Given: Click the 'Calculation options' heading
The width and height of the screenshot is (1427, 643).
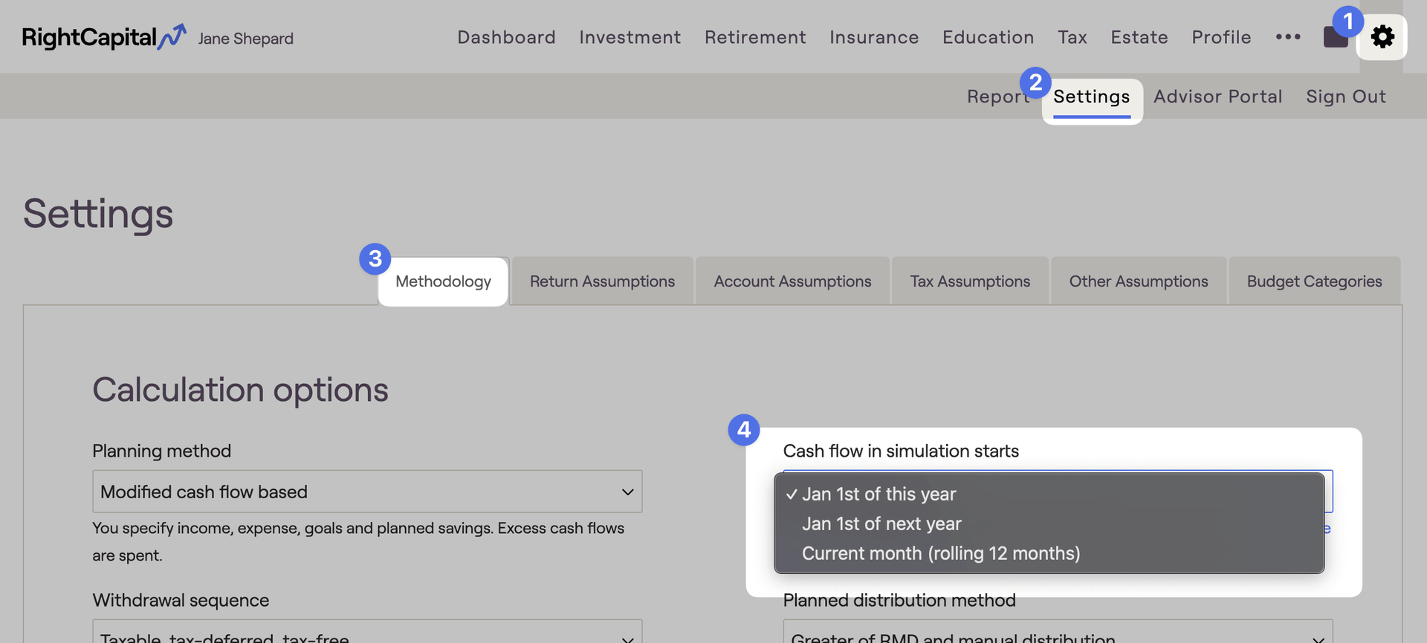Looking at the screenshot, I should (x=240, y=390).
